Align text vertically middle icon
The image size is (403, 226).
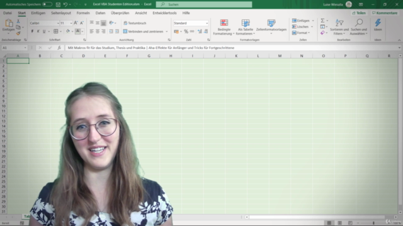coord(98,23)
